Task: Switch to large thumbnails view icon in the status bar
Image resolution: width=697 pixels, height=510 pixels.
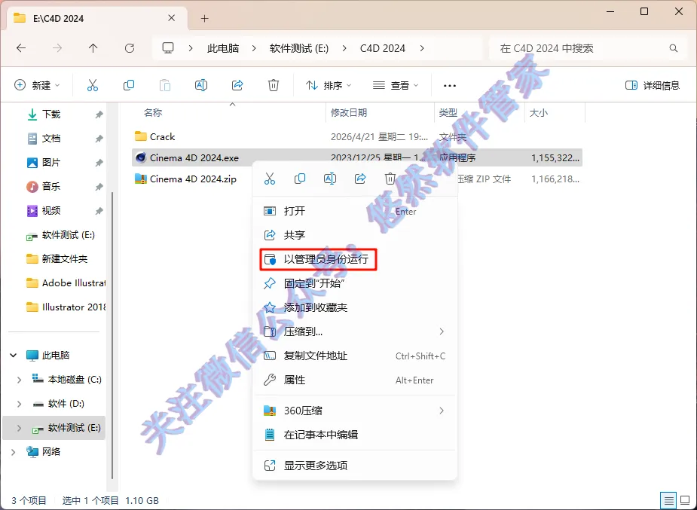Action: coord(685,501)
